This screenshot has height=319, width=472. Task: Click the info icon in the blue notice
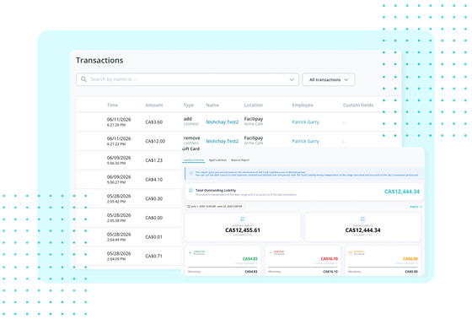[190, 173]
